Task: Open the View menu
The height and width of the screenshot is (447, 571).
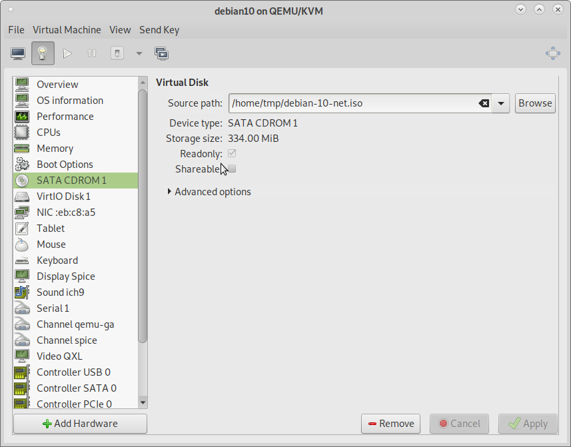Action: pyautogui.click(x=120, y=30)
